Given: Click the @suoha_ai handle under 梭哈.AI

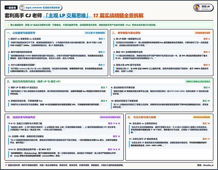Looking at the screenshot, I should [x=206, y=9].
